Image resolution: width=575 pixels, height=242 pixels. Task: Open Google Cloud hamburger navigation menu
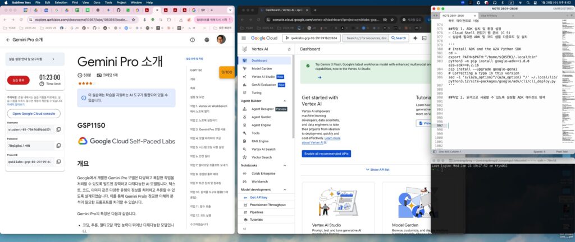[x=243, y=38]
